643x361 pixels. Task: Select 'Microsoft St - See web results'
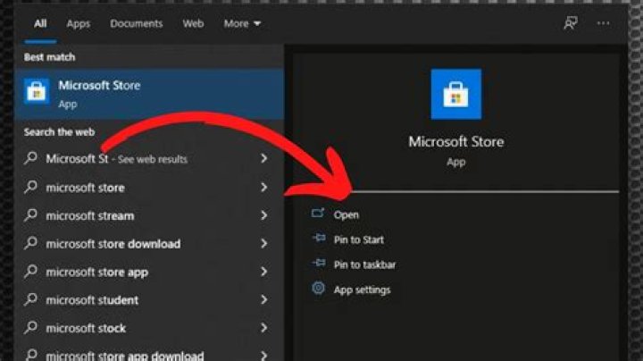pos(149,159)
